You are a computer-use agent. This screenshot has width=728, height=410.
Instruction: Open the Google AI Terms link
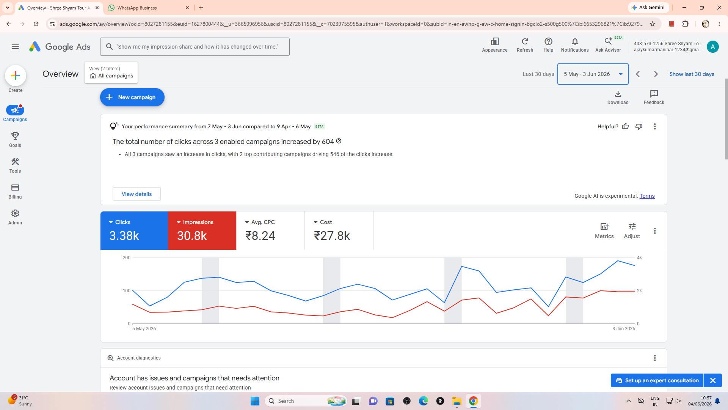point(647,196)
